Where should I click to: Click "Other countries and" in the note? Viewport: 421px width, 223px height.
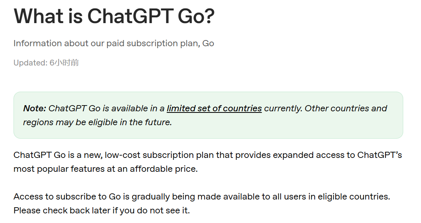(x=346, y=109)
